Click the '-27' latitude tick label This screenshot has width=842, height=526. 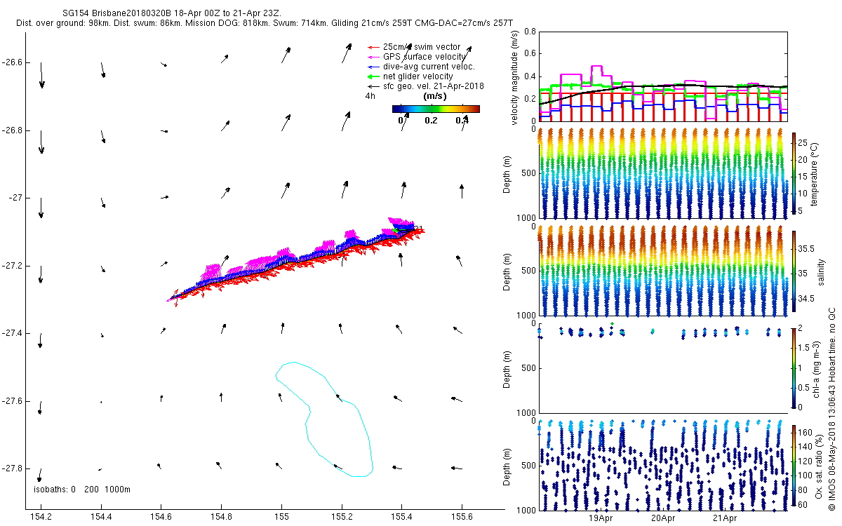click(17, 198)
